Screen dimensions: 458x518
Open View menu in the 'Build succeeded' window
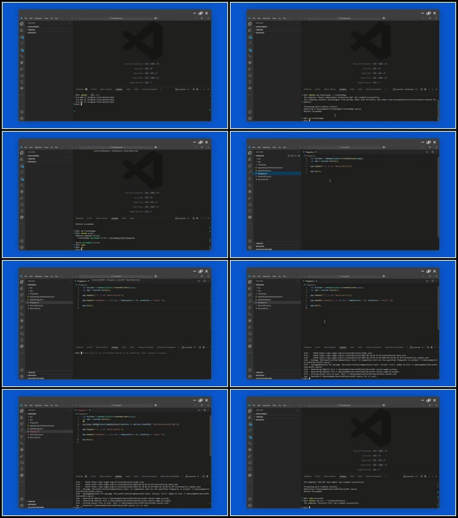pyautogui.click(x=46, y=147)
